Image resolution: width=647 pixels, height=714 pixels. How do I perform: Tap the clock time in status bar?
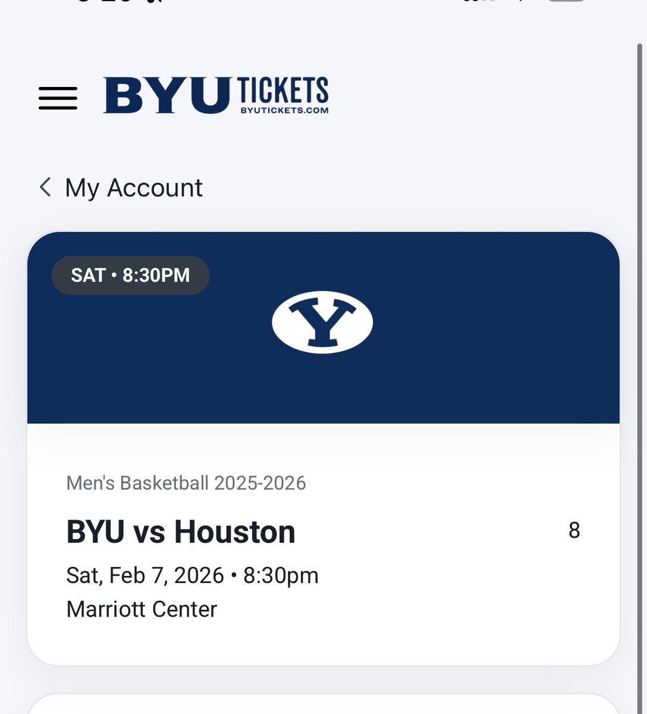(119, 1)
